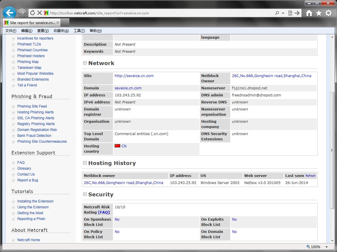Image resolution: width=337 pixels, height=252 pixels.
Task: Click the search magnifier in address bar
Action: coord(277,13)
